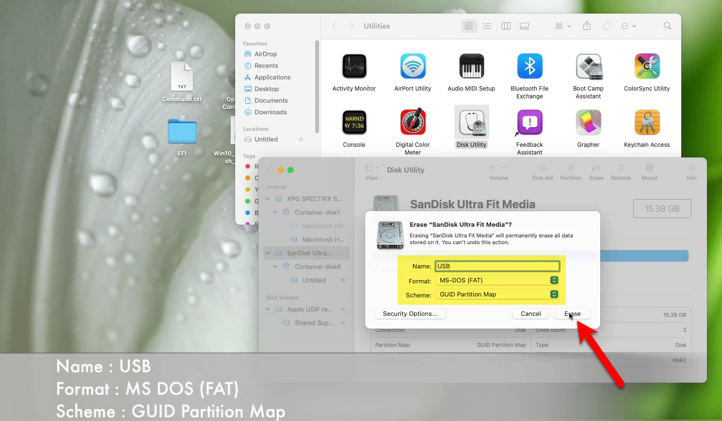
Task: Open the Scheme dropdown GUID Partition Map
Action: click(497, 294)
